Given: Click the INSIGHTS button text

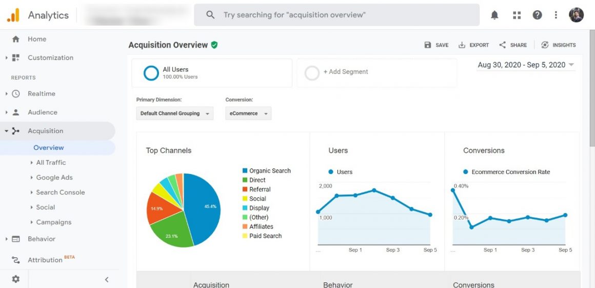Looking at the screenshot, I should tap(564, 45).
